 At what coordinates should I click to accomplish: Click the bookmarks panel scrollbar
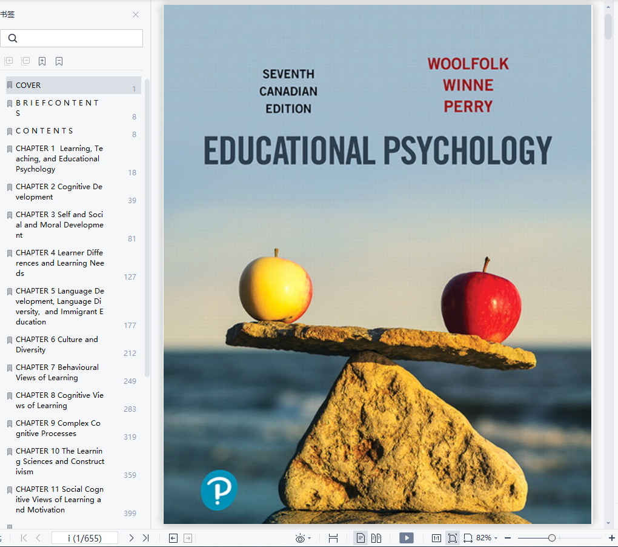[x=147, y=228]
